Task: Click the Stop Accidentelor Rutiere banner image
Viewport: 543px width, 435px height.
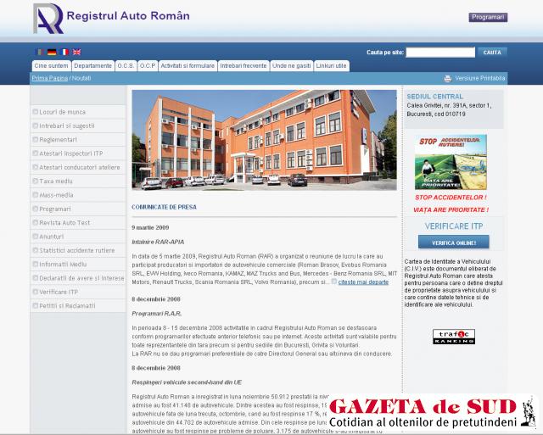Action: (451, 162)
